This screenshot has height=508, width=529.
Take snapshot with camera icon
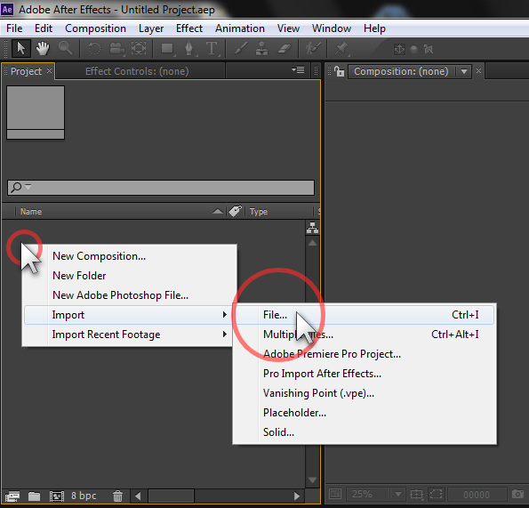517,494
